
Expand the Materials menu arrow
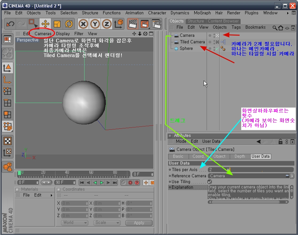coord(51,195)
